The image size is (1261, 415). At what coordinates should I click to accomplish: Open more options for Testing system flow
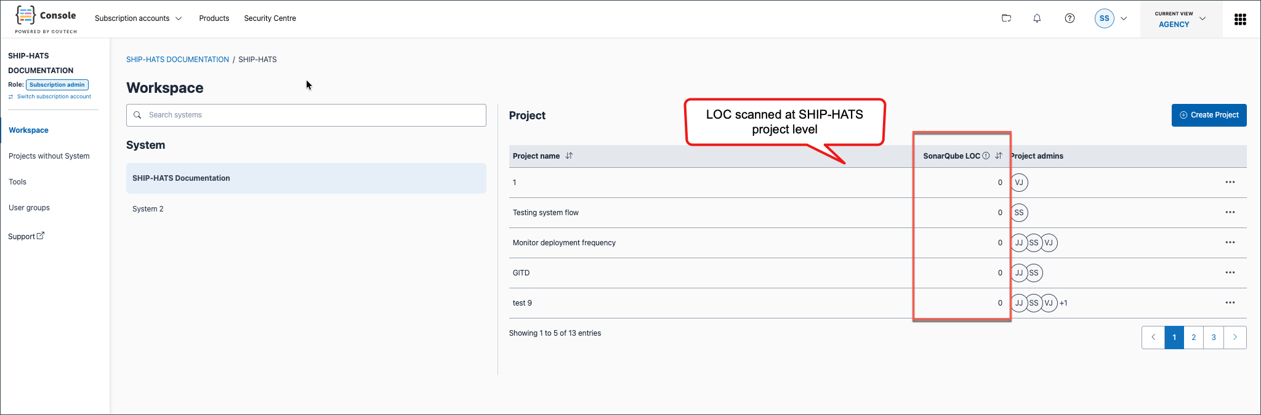point(1230,213)
